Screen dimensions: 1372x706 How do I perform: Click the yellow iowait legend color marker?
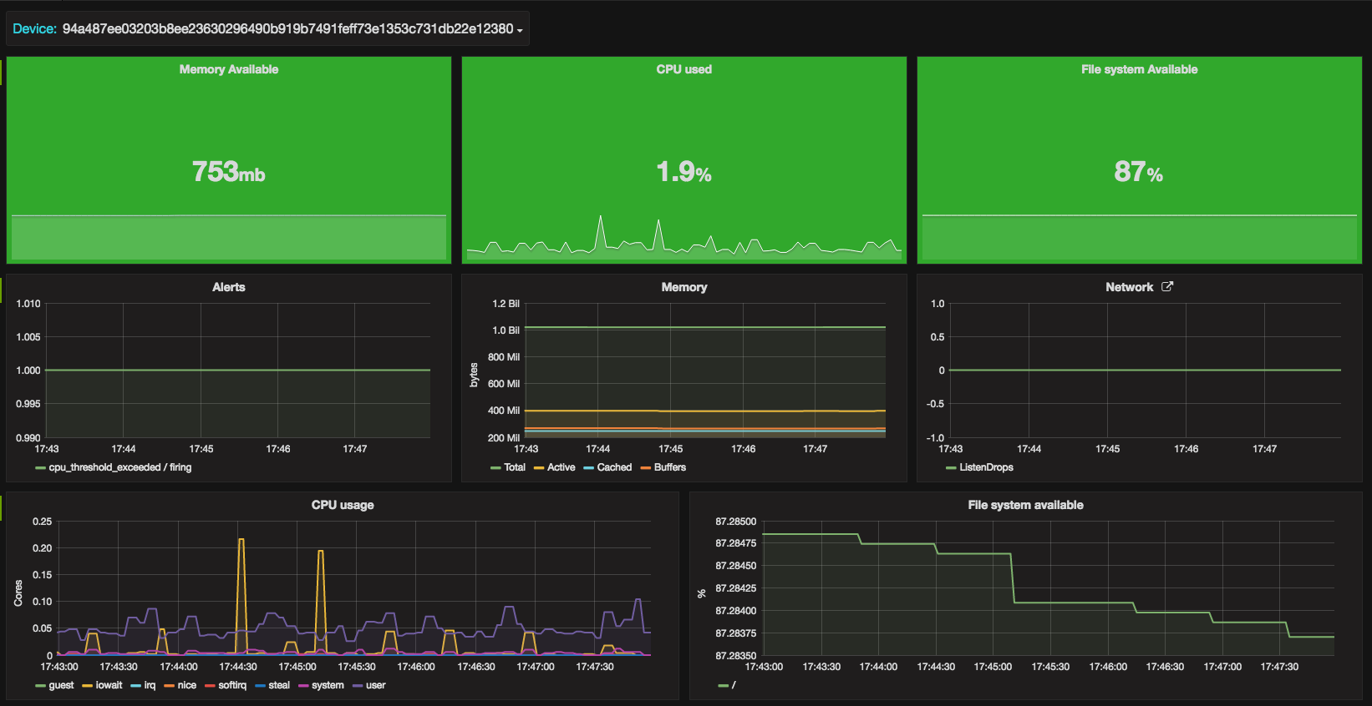[87, 686]
